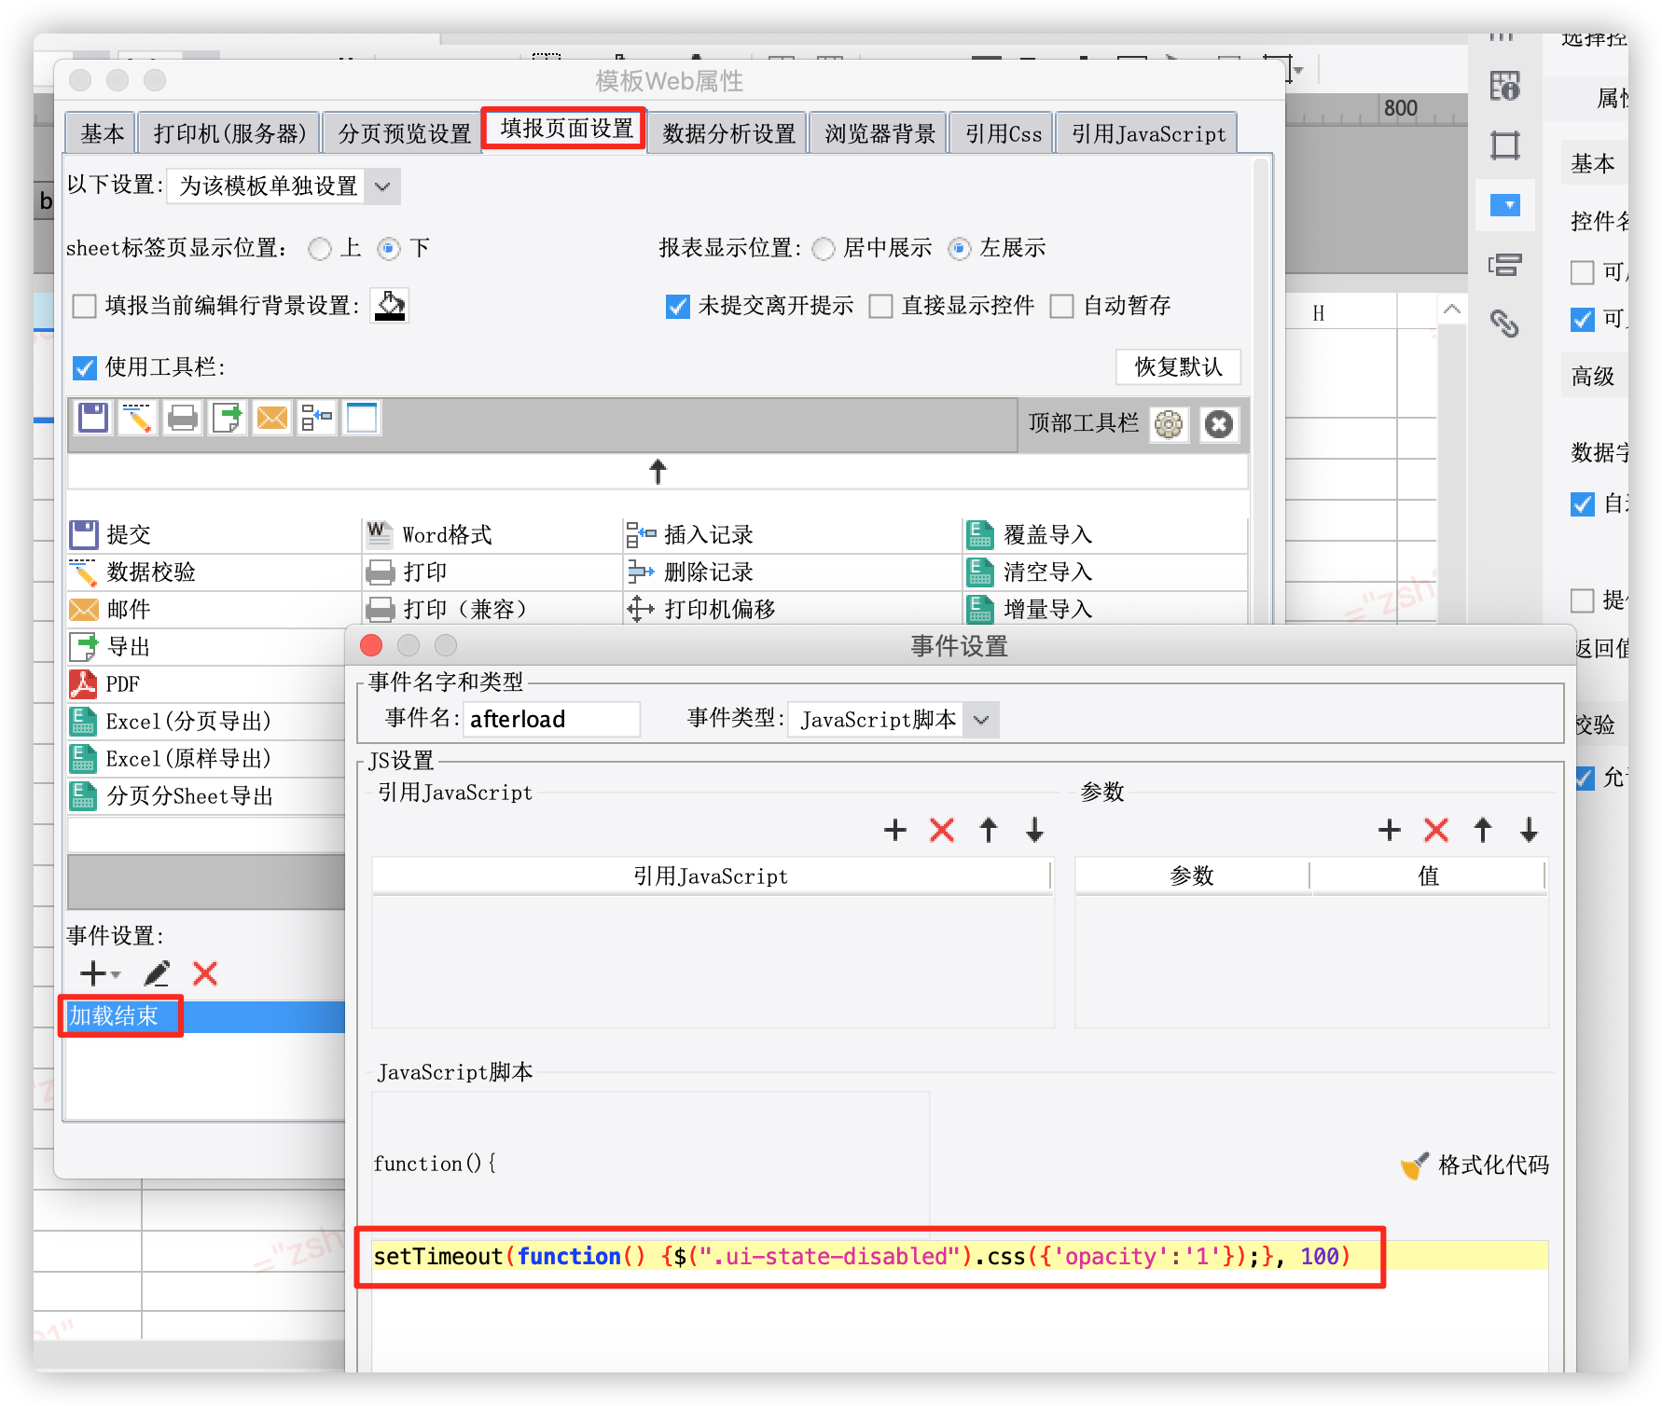
Task: Add a JavaScript reference with plus icon
Action: pyautogui.click(x=895, y=830)
